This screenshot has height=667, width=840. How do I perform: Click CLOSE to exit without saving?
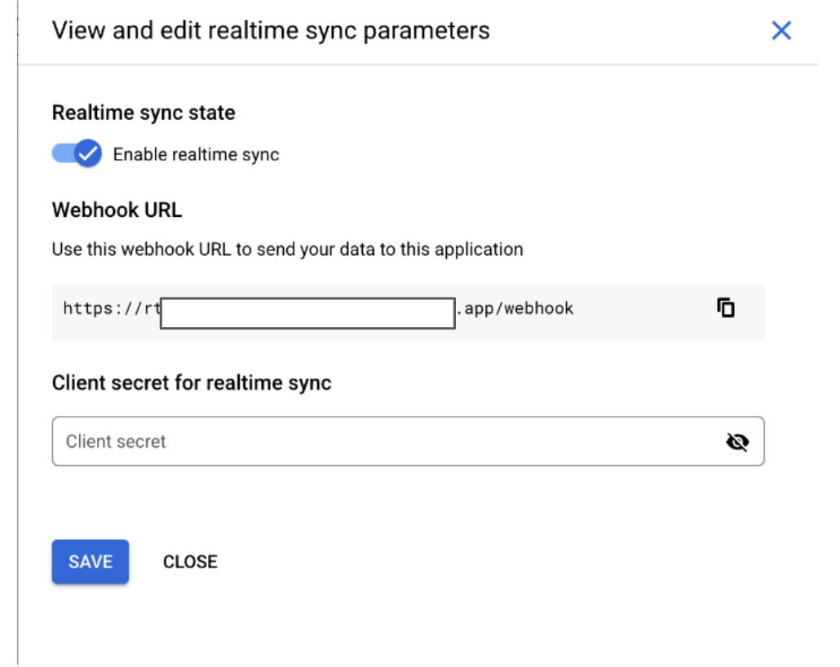coord(189,561)
